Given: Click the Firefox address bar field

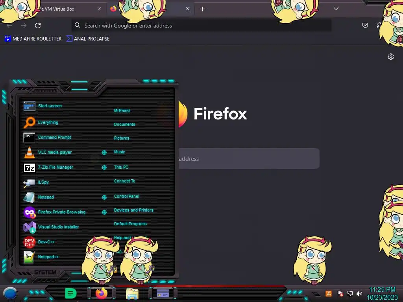Looking at the screenshot, I should click(x=201, y=26).
